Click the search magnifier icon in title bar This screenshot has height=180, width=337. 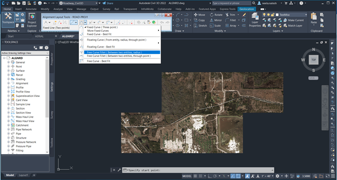pyautogui.click(x=254, y=3)
